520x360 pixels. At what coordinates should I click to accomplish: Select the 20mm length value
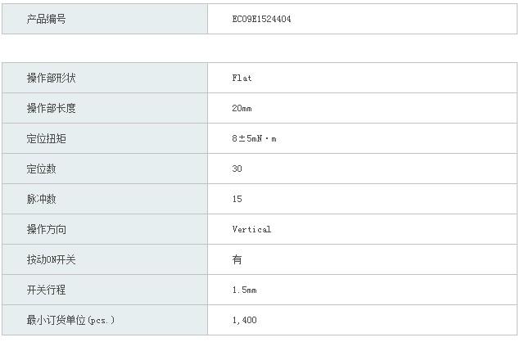click(x=242, y=108)
